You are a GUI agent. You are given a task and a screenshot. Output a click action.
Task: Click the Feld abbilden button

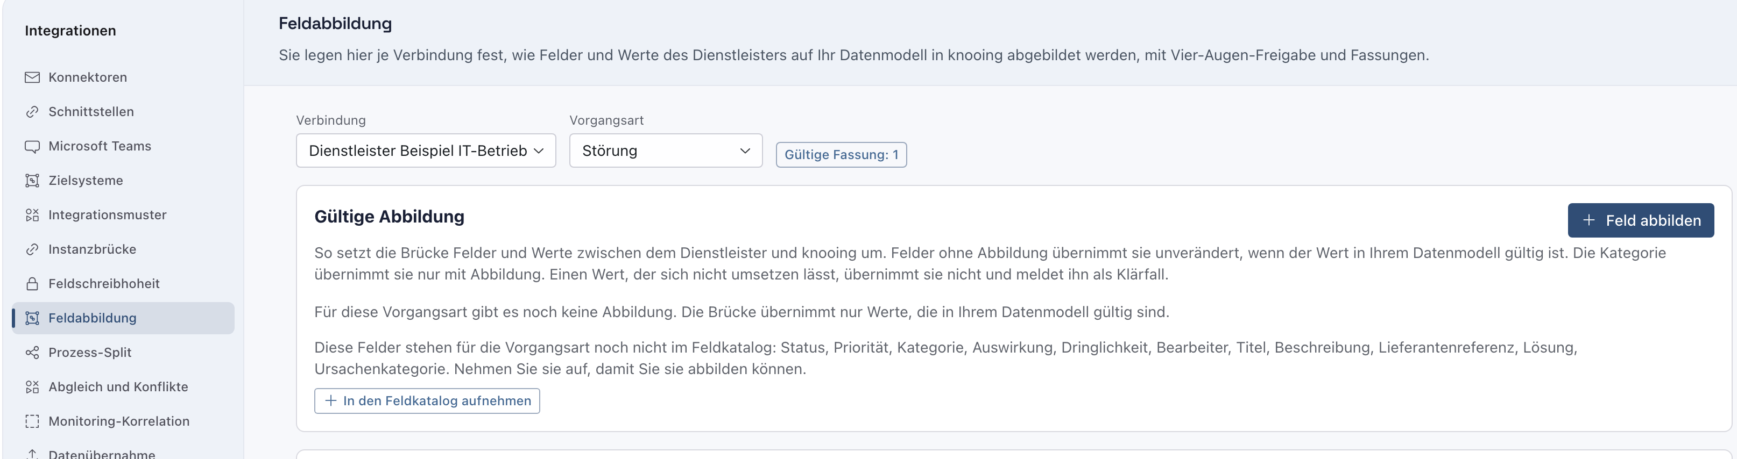(x=1641, y=220)
